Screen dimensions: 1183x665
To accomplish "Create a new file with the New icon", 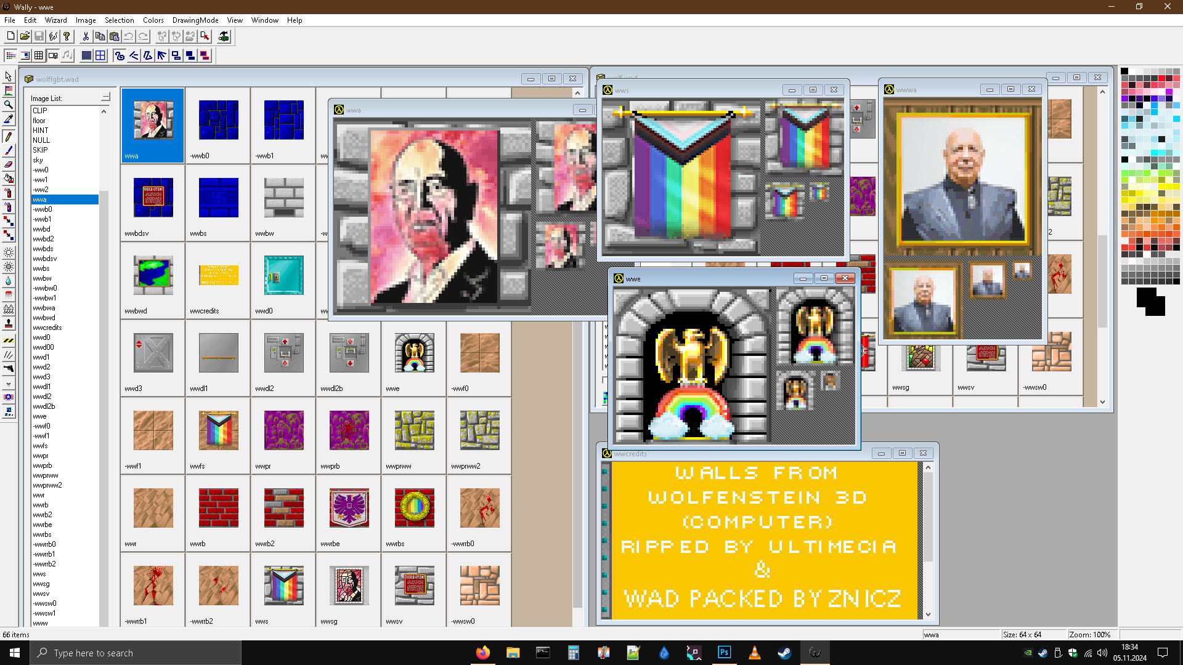I will (x=10, y=36).
